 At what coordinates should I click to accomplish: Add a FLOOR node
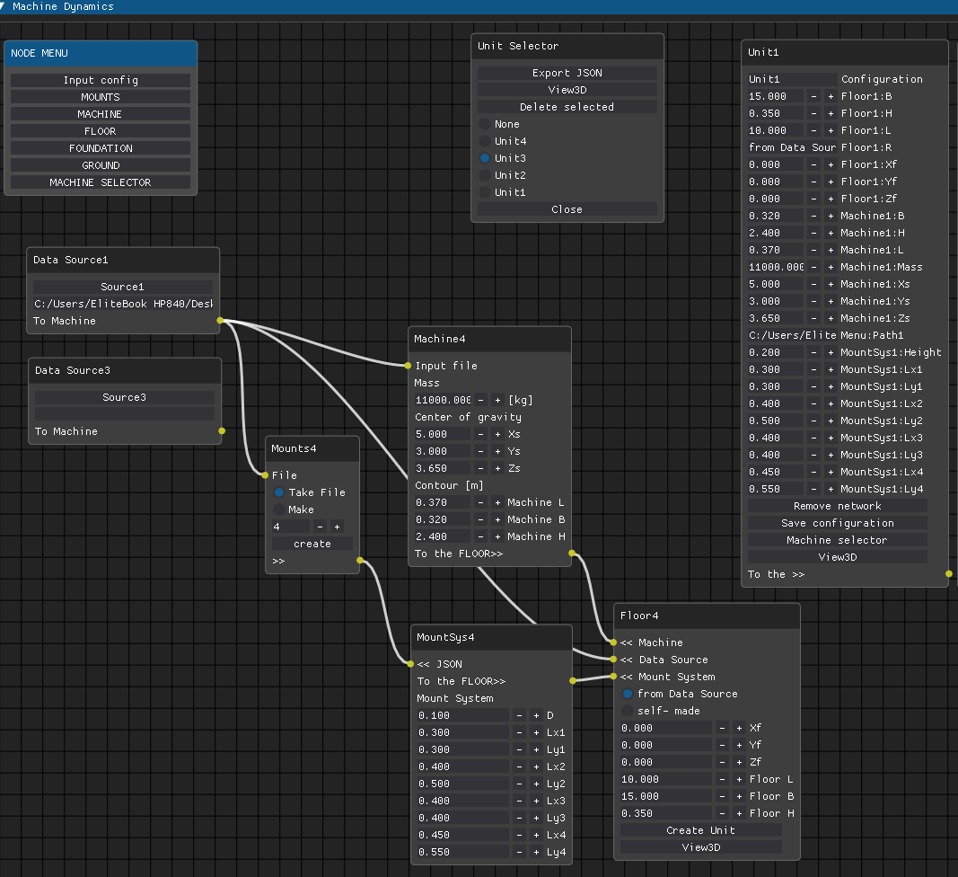(101, 131)
